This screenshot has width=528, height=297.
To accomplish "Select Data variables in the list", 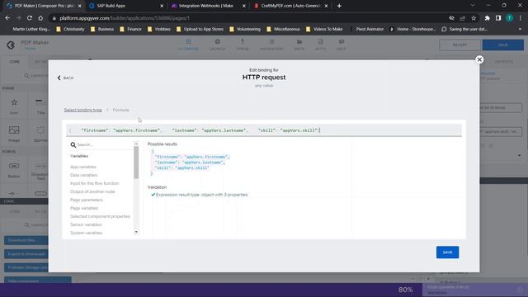I will pos(83,175).
